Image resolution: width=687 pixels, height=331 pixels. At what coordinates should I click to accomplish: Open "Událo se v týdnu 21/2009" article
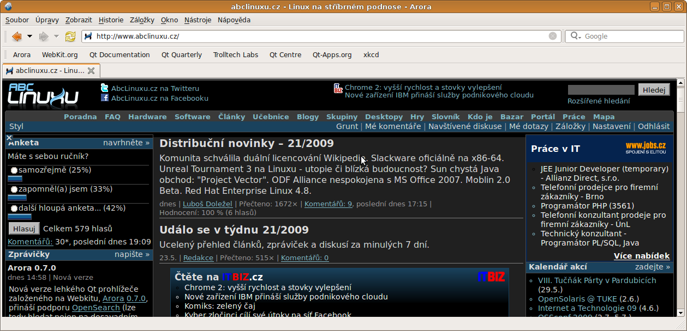coord(234,230)
